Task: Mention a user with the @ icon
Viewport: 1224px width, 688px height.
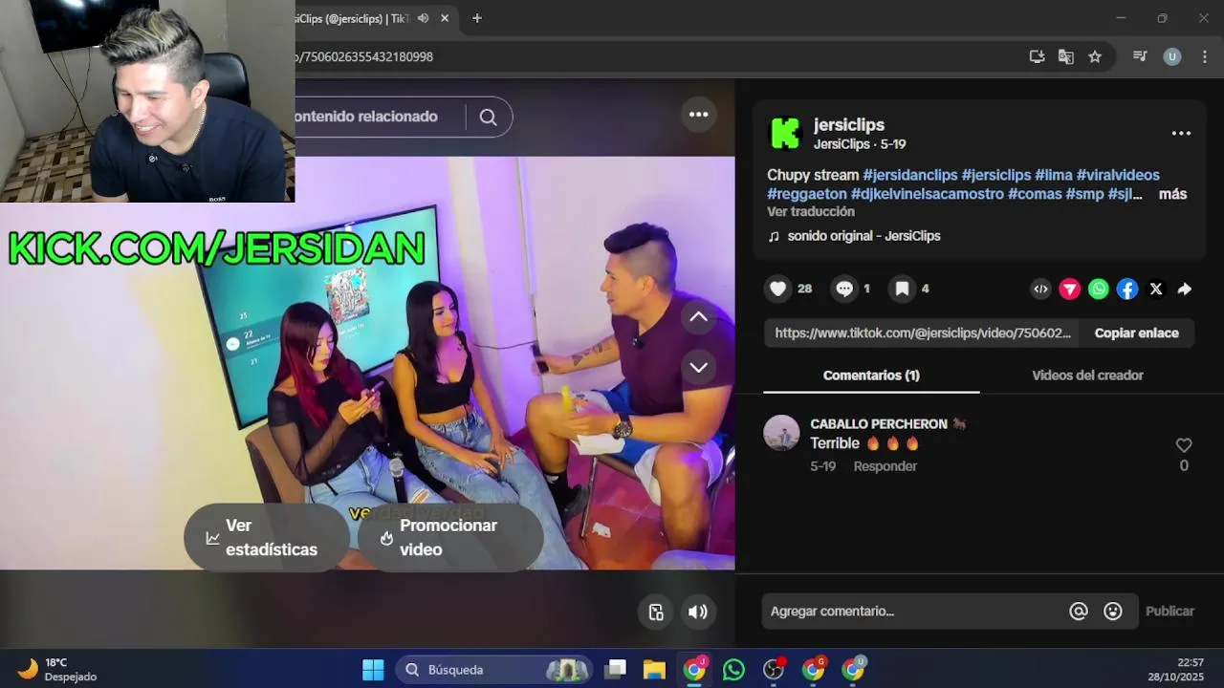Action: (x=1079, y=612)
